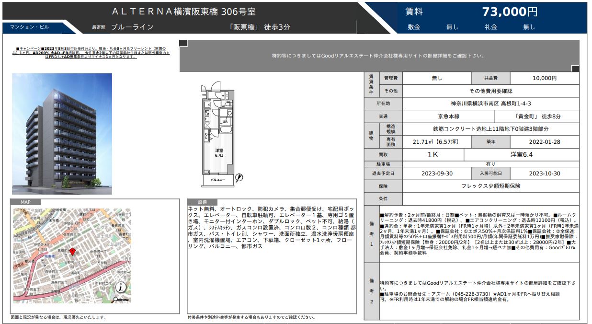This screenshot has height=324, width=592.
Task: Select the "無し" value next to 礼金
Action: tap(529, 27)
